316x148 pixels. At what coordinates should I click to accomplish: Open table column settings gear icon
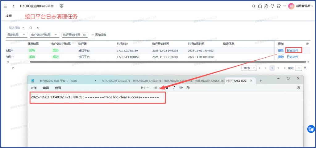tap(307, 44)
